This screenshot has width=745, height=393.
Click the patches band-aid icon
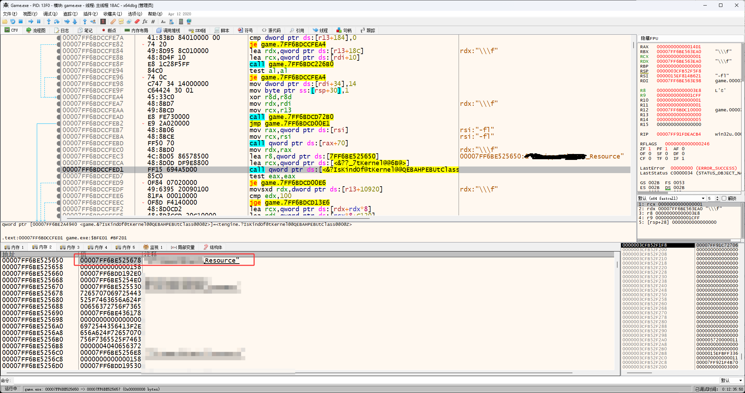(113, 22)
